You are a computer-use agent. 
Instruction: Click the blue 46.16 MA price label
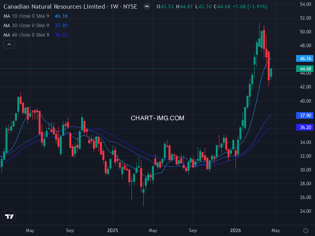tap(303, 58)
